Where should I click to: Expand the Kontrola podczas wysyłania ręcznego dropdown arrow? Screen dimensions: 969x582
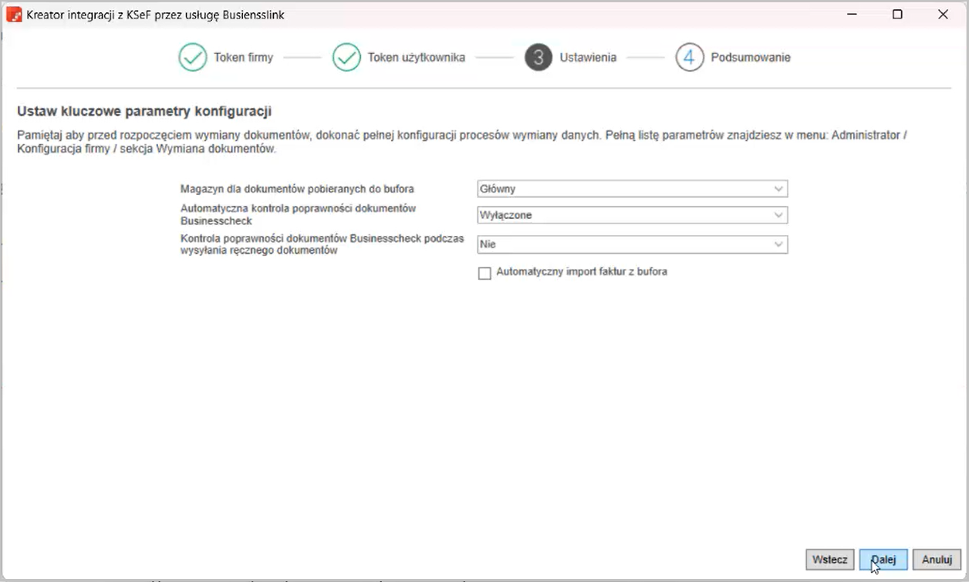click(x=778, y=244)
